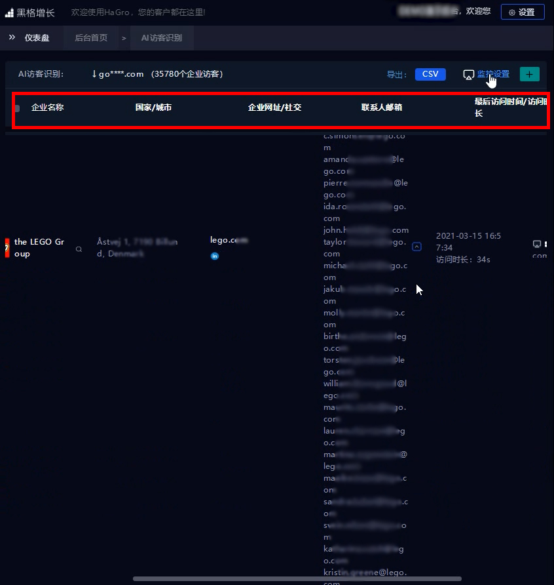Click the 联系人邮箱 column header

coord(381,108)
